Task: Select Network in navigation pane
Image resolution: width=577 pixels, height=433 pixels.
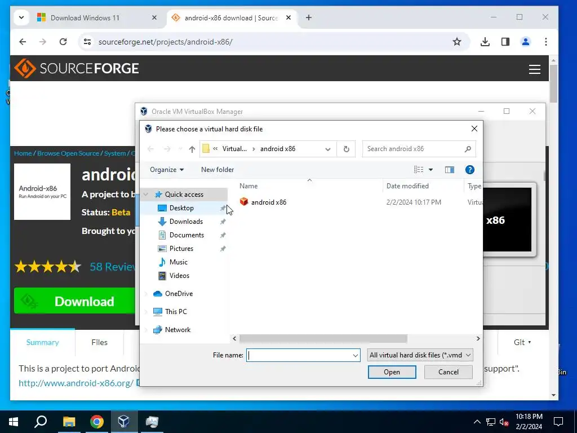Action: [x=177, y=330]
